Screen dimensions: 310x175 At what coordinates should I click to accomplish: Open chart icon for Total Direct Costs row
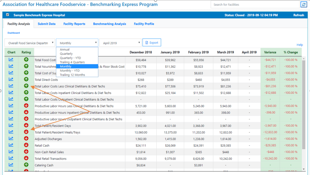(x=11, y=79)
